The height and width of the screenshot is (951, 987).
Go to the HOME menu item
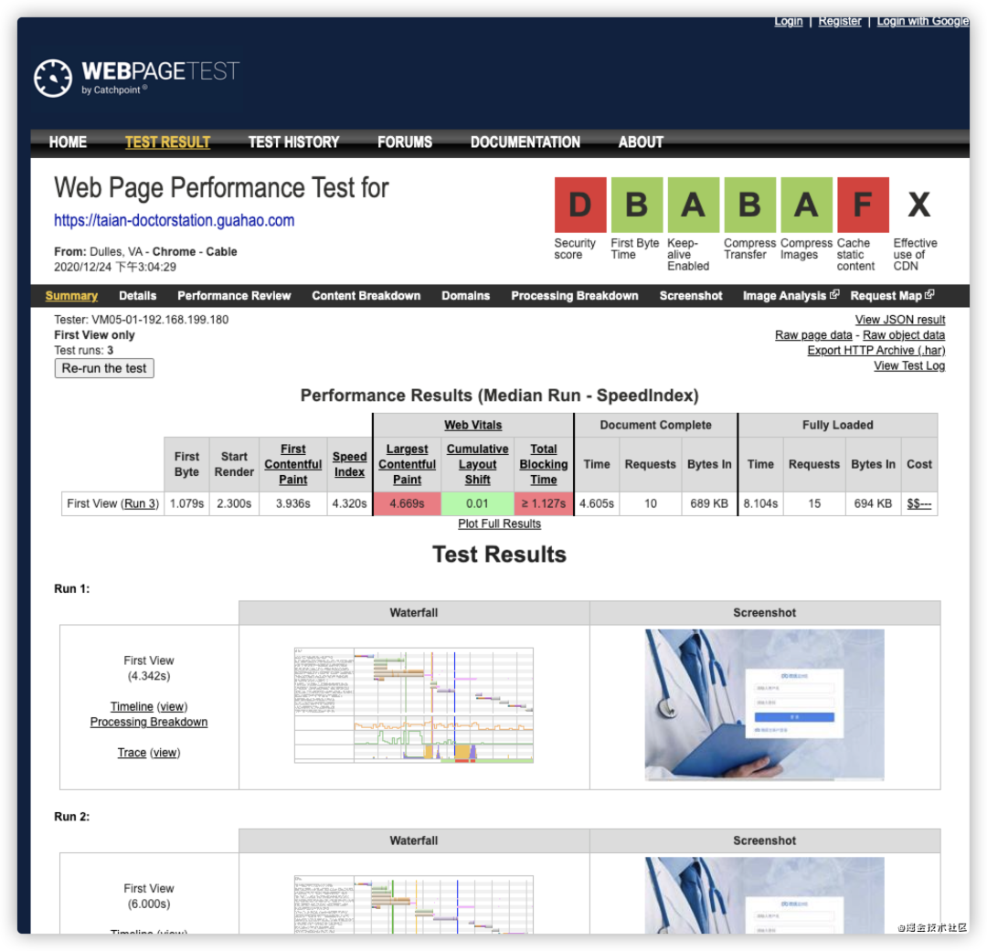68,143
